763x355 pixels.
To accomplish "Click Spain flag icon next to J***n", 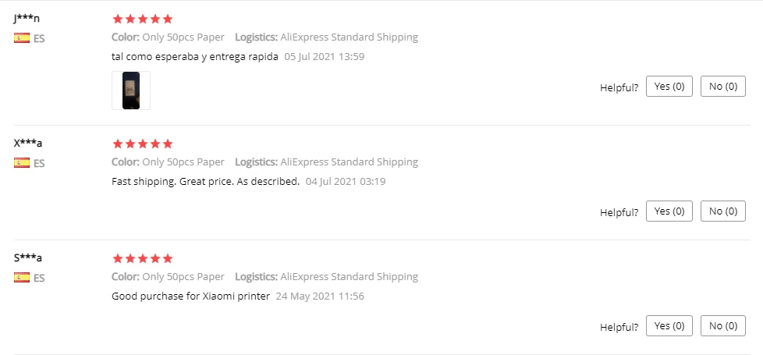I will [x=22, y=37].
